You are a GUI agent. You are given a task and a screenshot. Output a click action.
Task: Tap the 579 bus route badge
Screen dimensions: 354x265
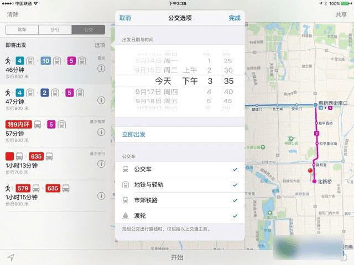(x=23, y=188)
